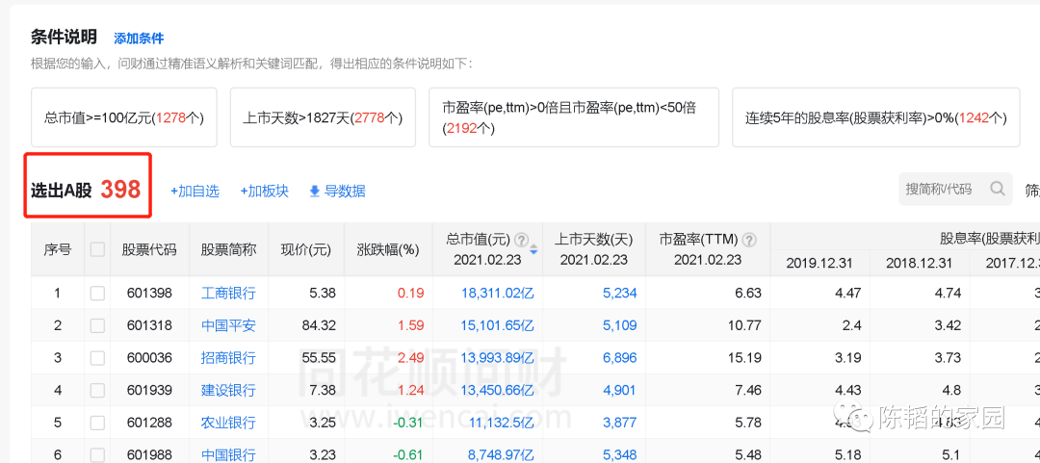This screenshot has height=463, width=1040.
Task: Click the 搜简称/代码 search field
Action: (955, 189)
